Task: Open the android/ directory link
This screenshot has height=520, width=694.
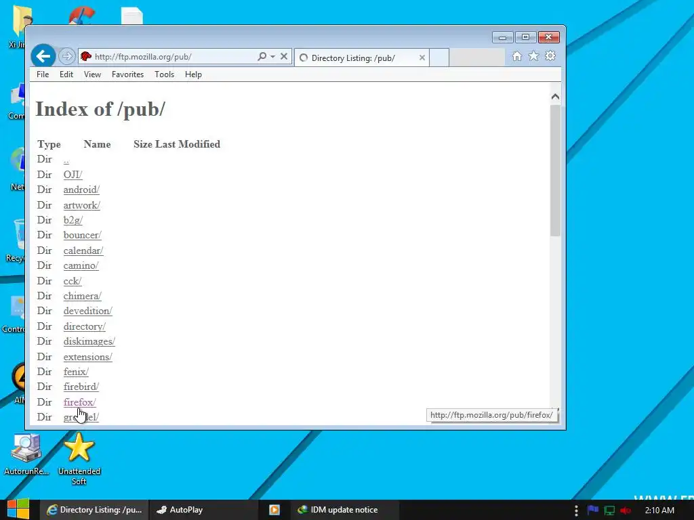Action: tap(81, 190)
